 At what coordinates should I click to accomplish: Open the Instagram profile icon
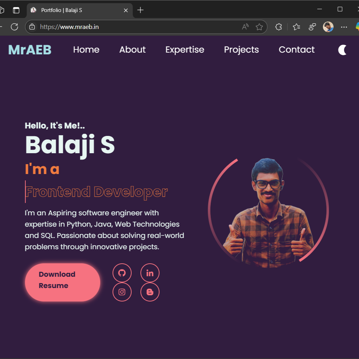(122, 292)
